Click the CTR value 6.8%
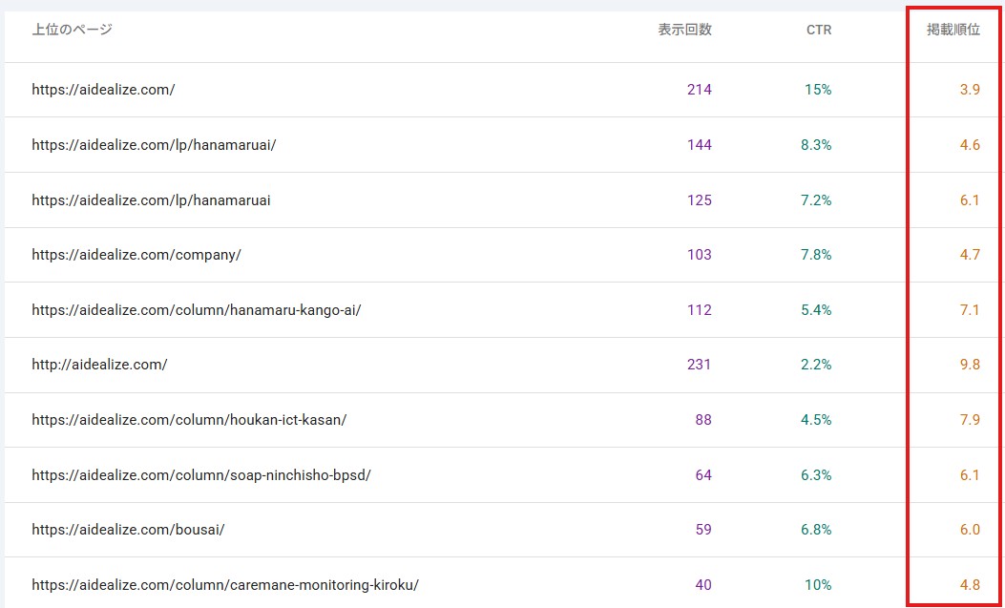The image size is (1005, 608). click(x=816, y=530)
